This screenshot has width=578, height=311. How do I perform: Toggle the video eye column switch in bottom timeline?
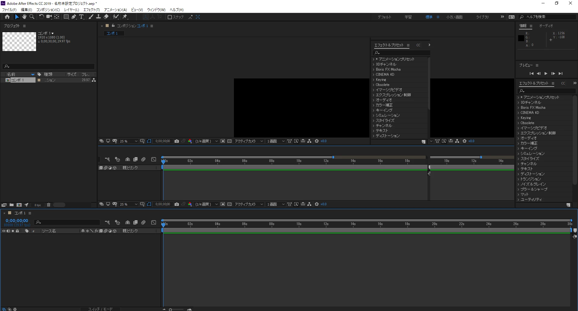4,231
